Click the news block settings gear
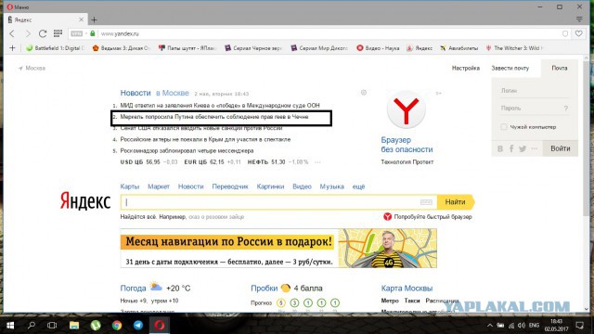The image size is (594, 334). coord(364,93)
